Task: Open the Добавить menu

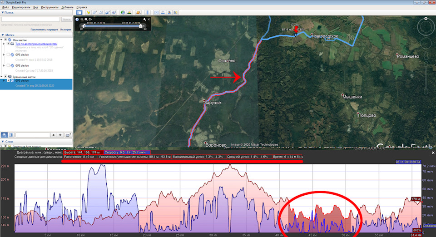Action: click(67, 7)
